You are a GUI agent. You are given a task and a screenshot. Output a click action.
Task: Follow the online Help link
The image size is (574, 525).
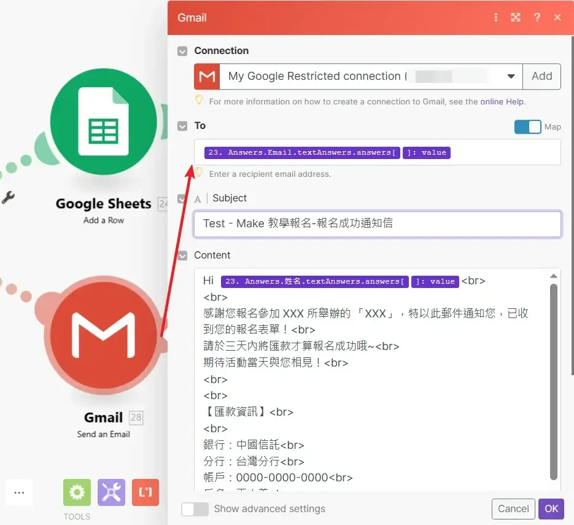click(502, 101)
